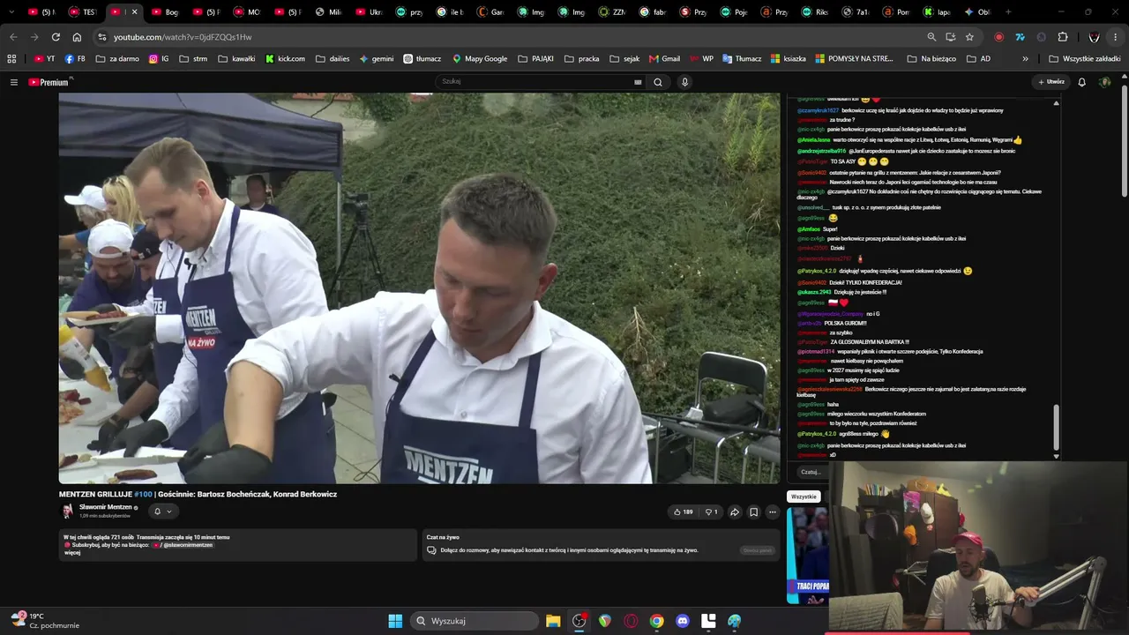Bookmark this page with star icon

click(x=969, y=37)
